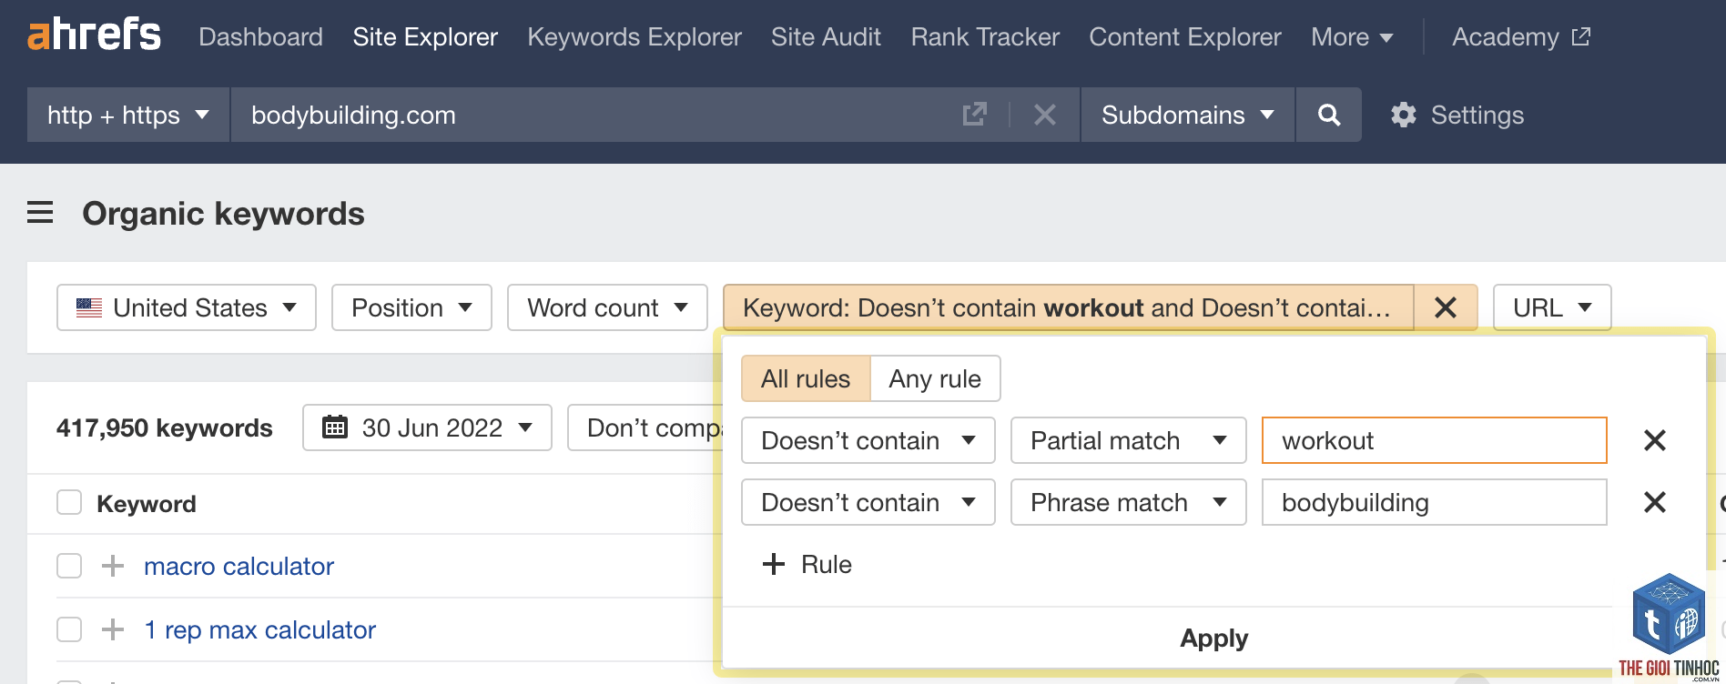
Task: Open the 1 rep max calculator link
Action: tap(259, 629)
